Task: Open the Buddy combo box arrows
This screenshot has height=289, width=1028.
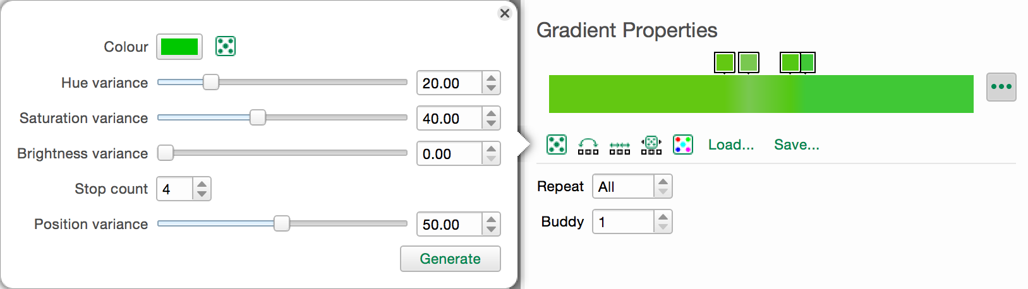Action: tap(663, 222)
